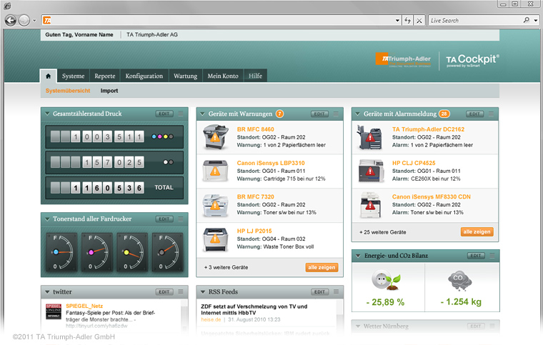Open the address bar history dropdown

click(x=397, y=21)
